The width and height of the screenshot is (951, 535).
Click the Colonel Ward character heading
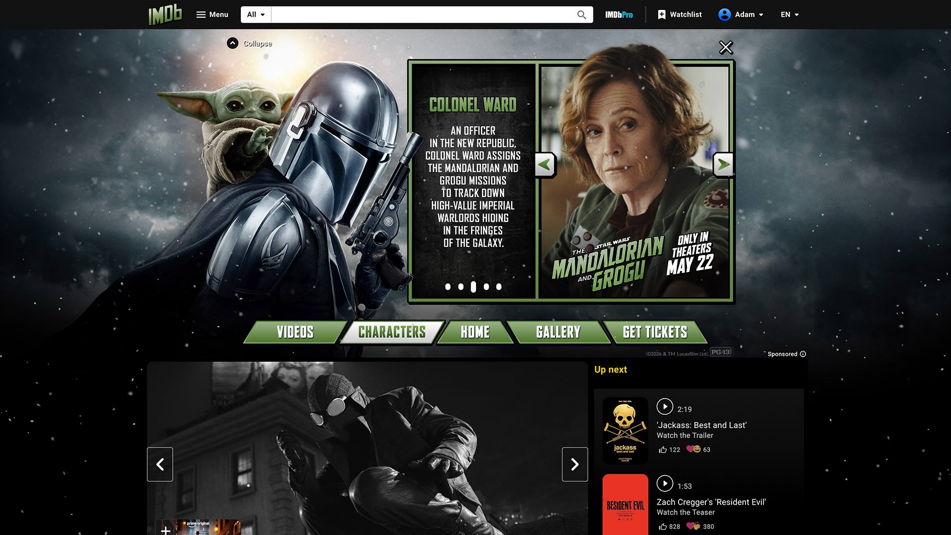pyautogui.click(x=473, y=105)
